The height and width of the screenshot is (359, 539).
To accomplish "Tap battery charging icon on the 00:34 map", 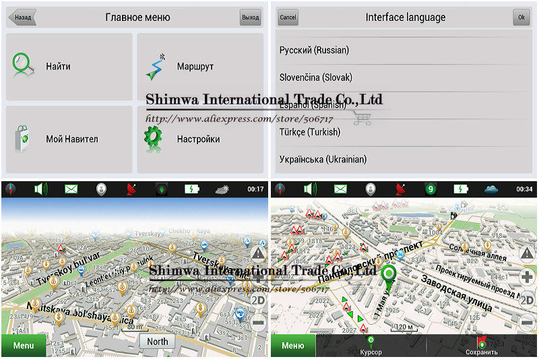I will tap(461, 189).
